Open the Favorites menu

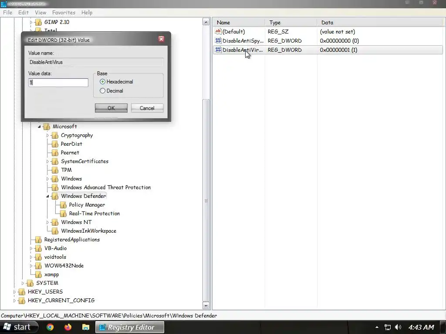click(x=64, y=13)
